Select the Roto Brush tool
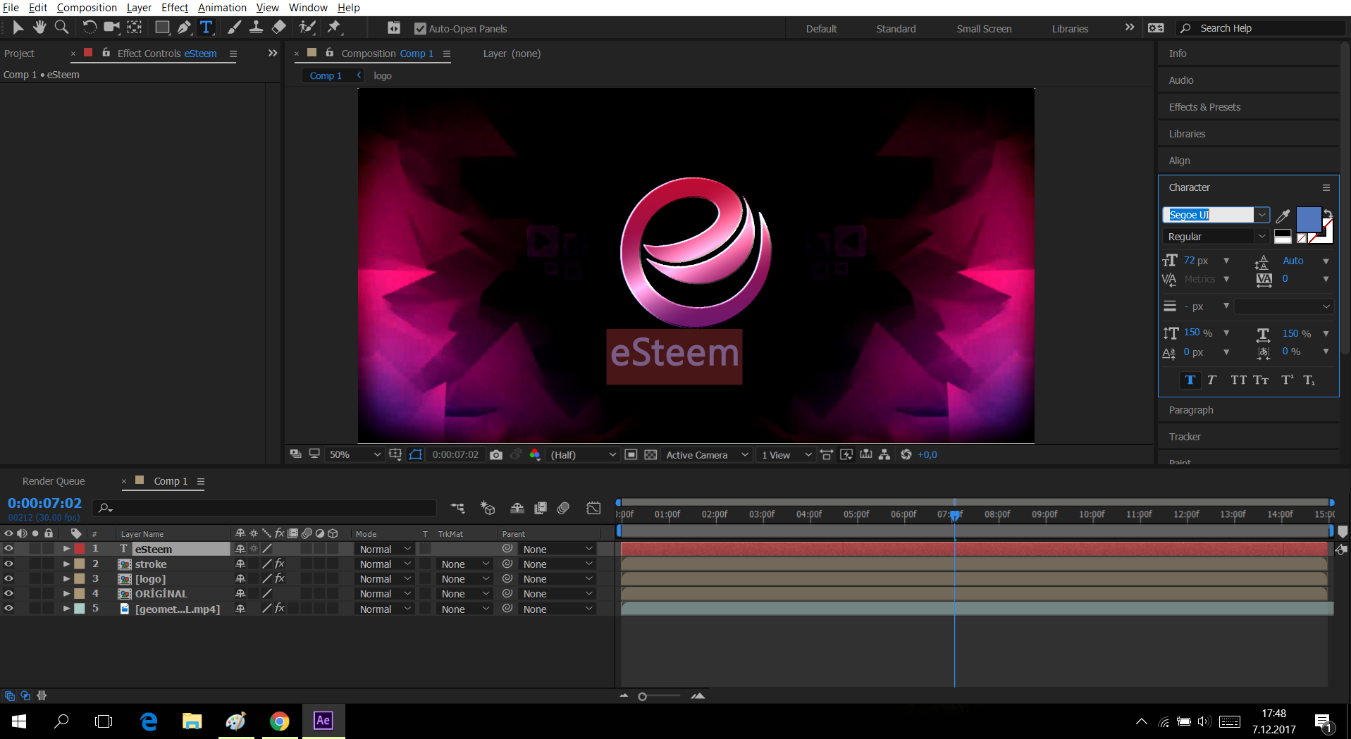Image resolution: width=1351 pixels, height=739 pixels. pyautogui.click(x=307, y=27)
